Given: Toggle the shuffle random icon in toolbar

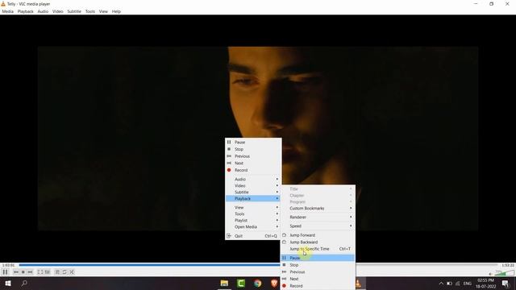Looking at the screenshot, I should pos(72,272).
